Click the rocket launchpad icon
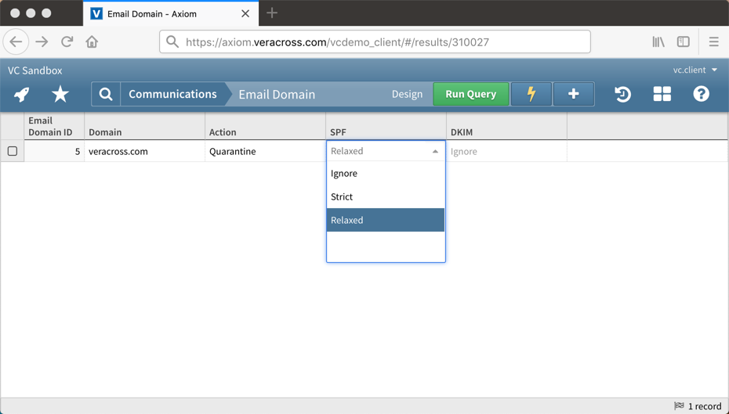This screenshot has height=414, width=729. [22, 94]
